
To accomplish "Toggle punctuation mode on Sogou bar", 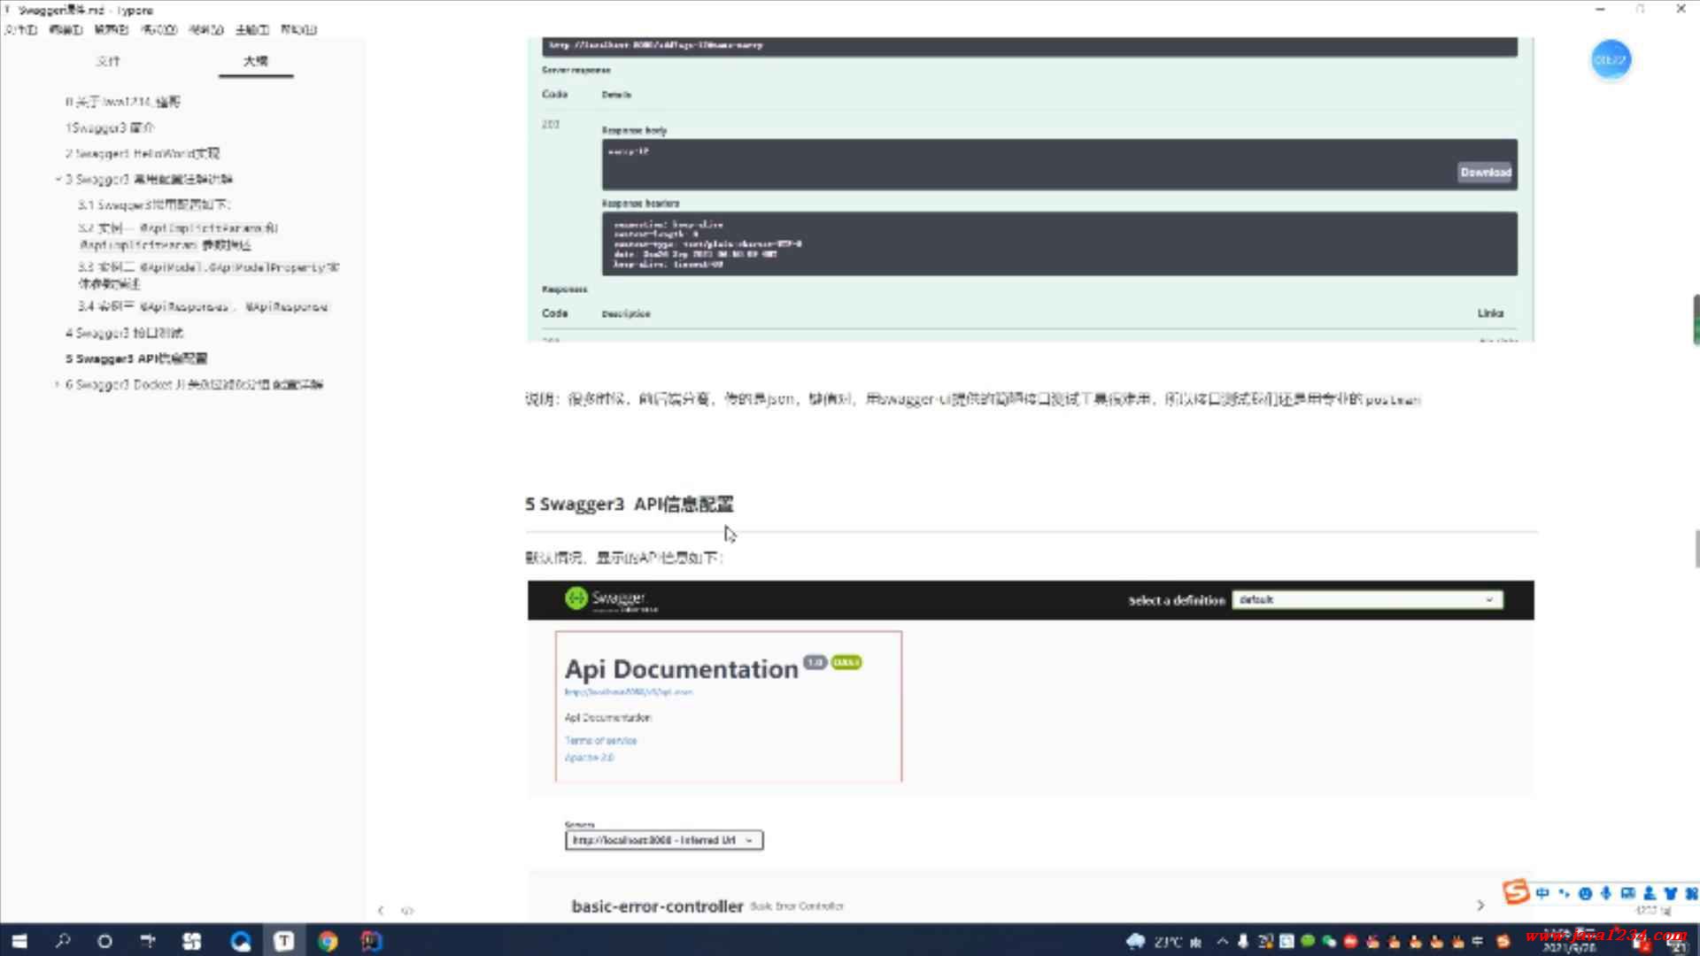I will 1564,893.
